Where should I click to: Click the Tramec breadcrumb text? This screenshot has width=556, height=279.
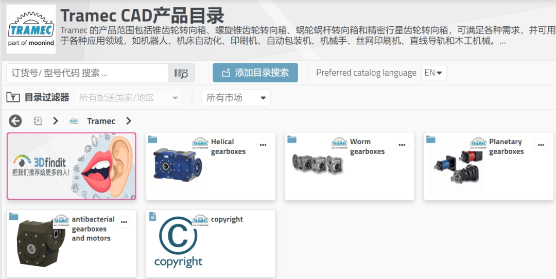pyautogui.click(x=101, y=121)
